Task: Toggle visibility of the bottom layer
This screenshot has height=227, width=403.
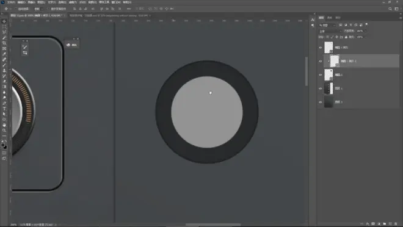Action: click(320, 102)
